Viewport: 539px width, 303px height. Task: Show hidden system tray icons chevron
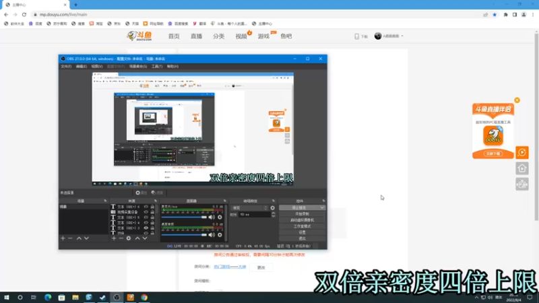(476, 298)
